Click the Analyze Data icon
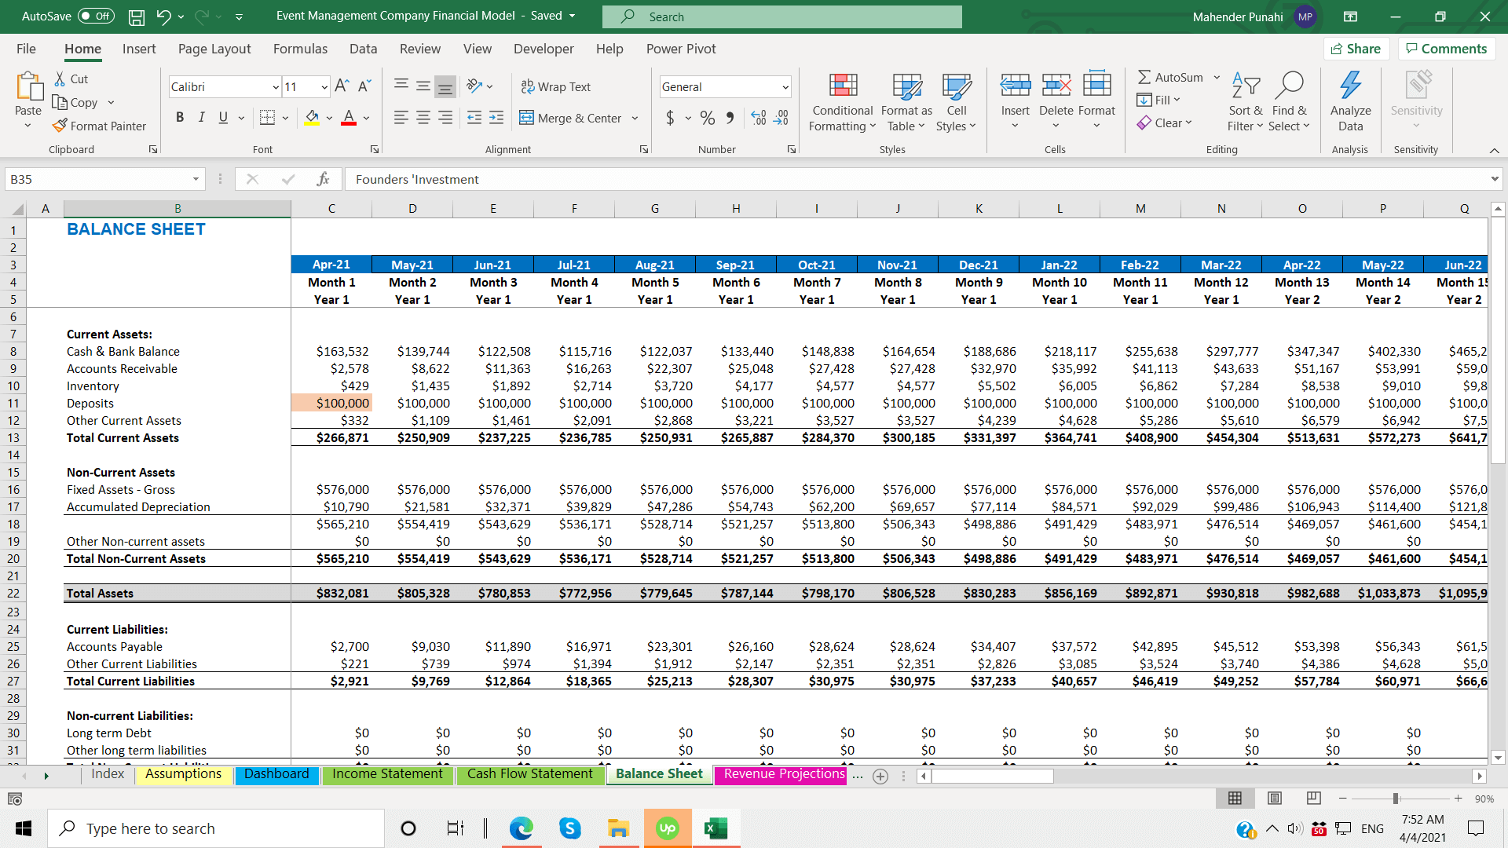This screenshot has width=1508, height=848. 1350,102
